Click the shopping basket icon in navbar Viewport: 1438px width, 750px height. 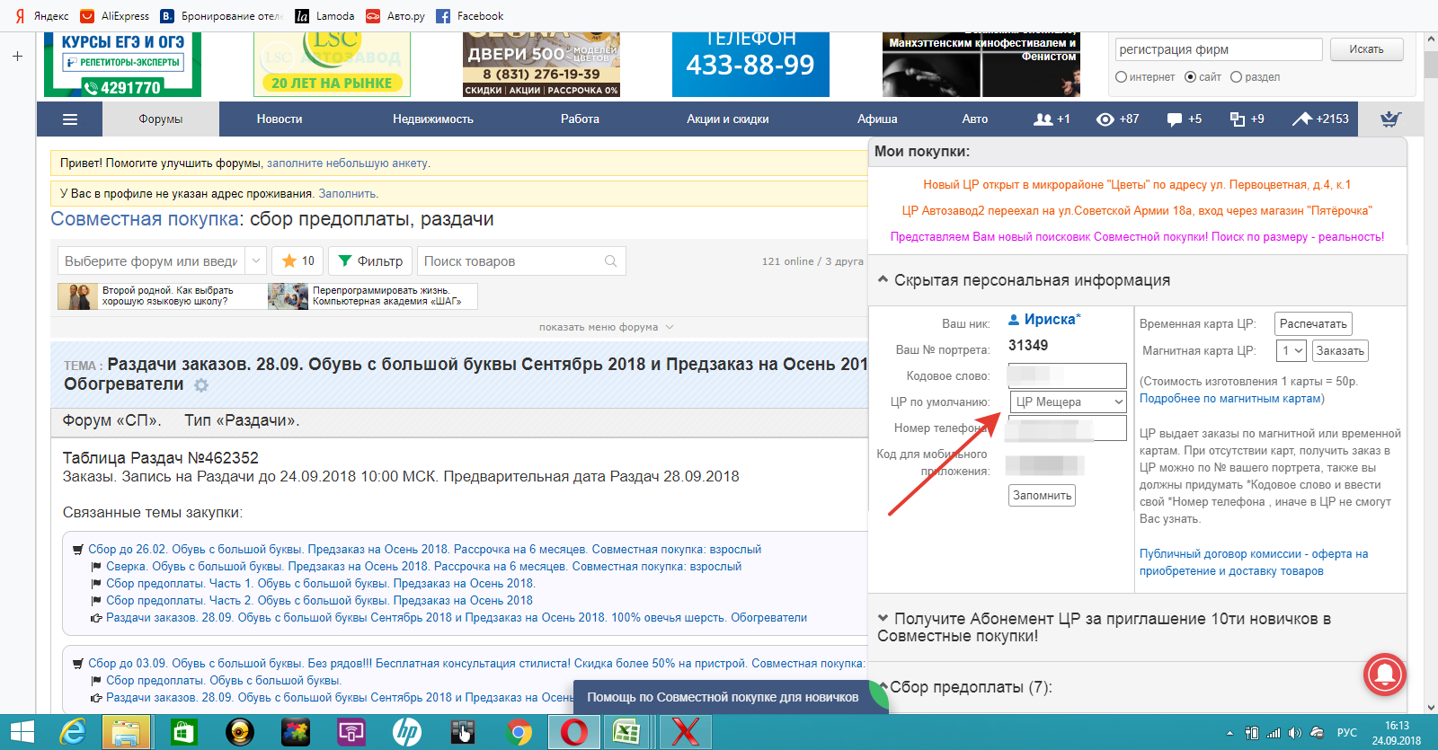pyautogui.click(x=1390, y=119)
